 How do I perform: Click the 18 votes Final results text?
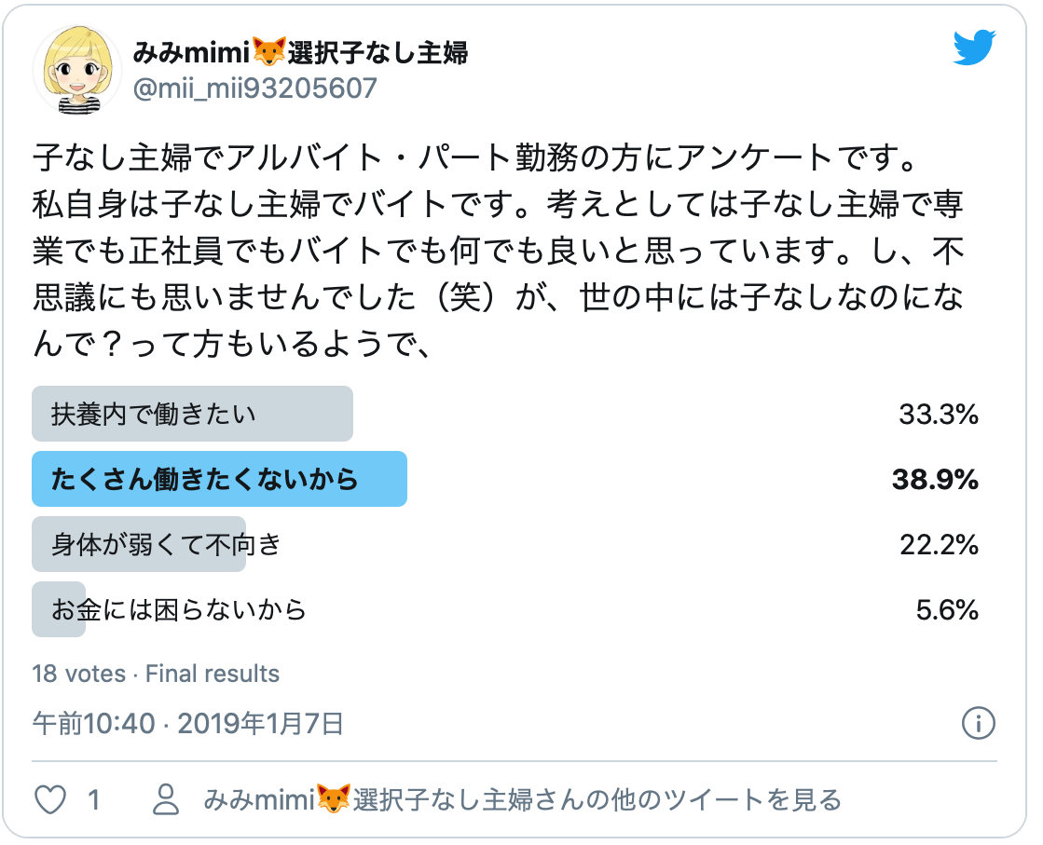pos(156,674)
